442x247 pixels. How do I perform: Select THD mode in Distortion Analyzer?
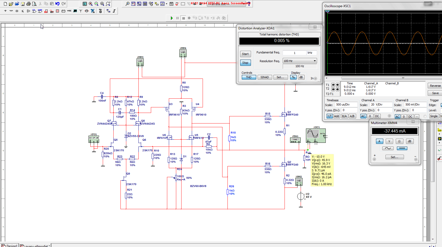pyautogui.click(x=249, y=77)
